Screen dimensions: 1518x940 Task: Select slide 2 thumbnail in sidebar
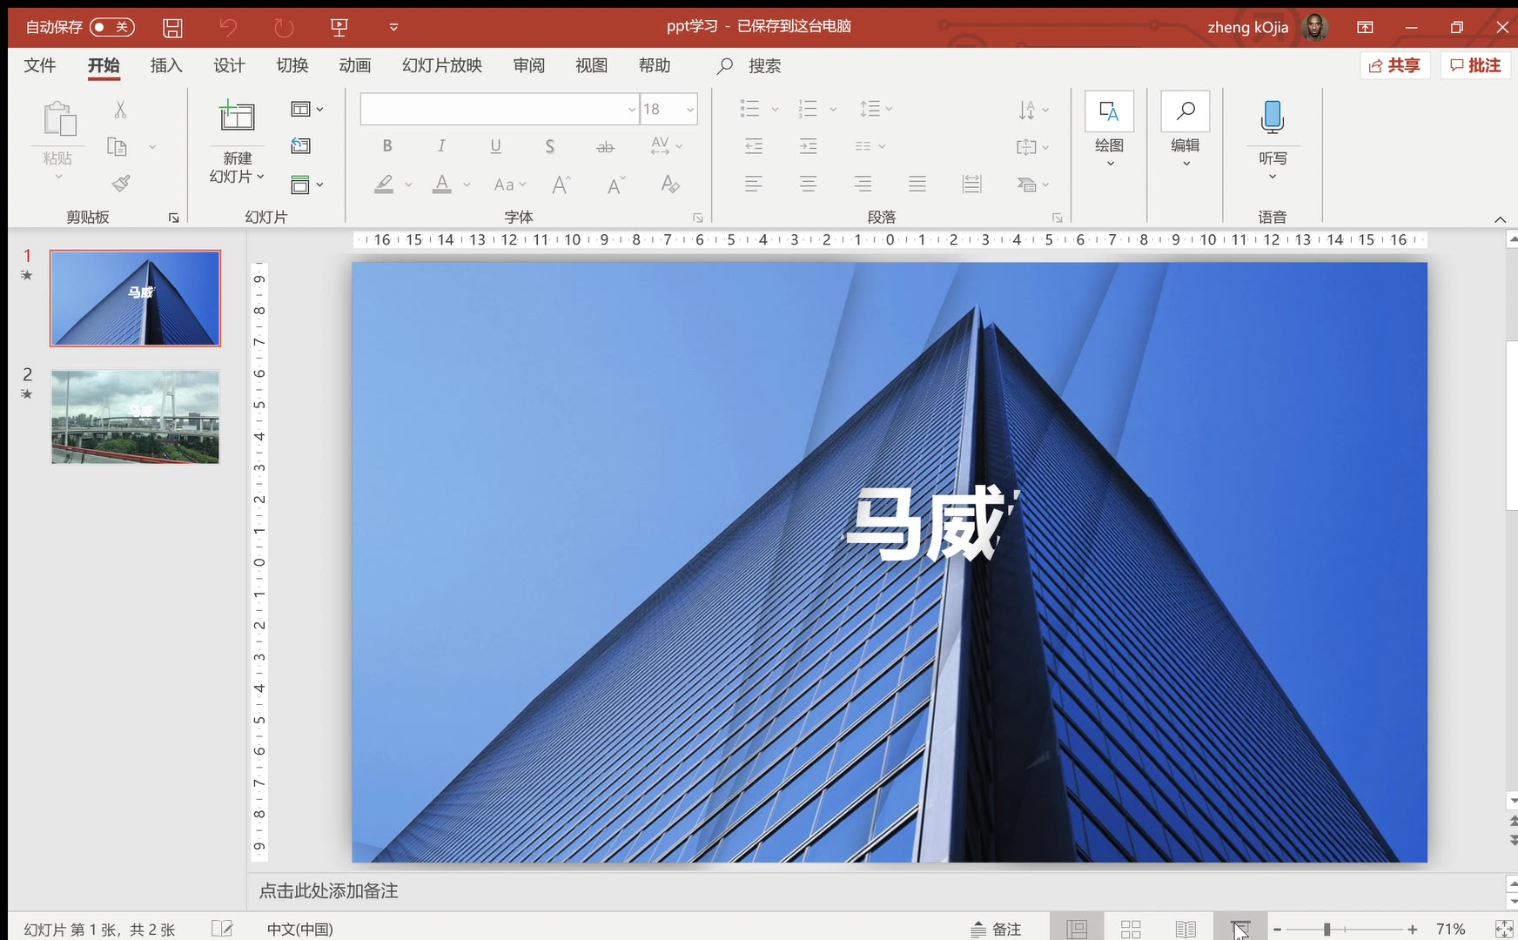(x=135, y=417)
